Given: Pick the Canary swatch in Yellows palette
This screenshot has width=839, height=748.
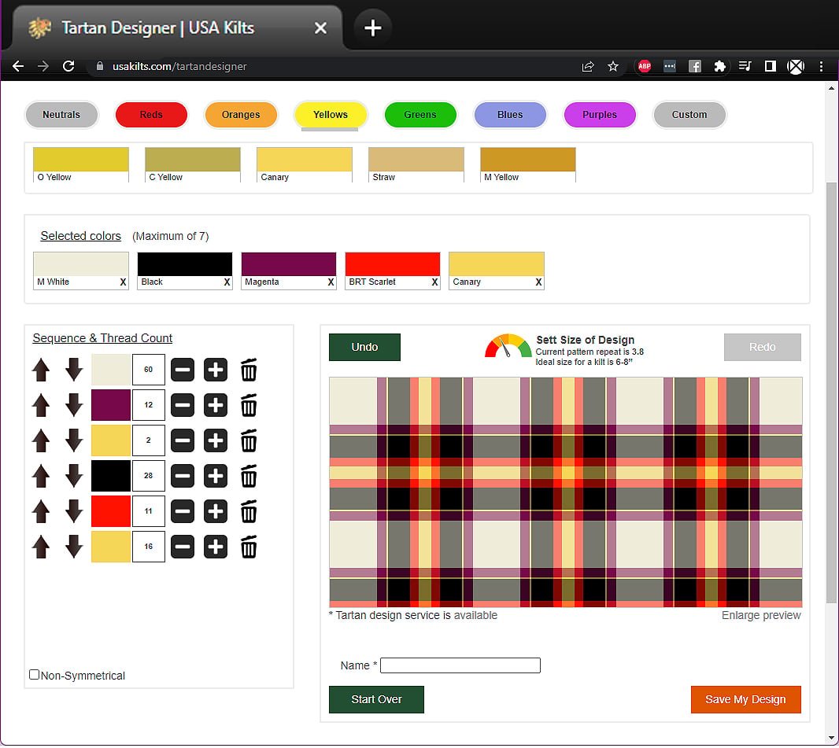Looking at the screenshot, I should pyautogui.click(x=305, y=164).
